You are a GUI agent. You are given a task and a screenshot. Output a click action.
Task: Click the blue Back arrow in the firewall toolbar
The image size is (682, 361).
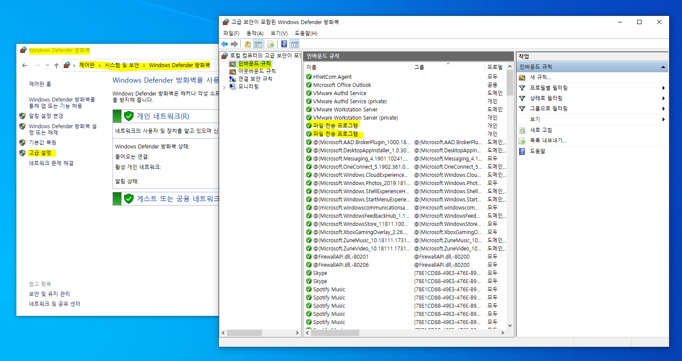[224, 44]
